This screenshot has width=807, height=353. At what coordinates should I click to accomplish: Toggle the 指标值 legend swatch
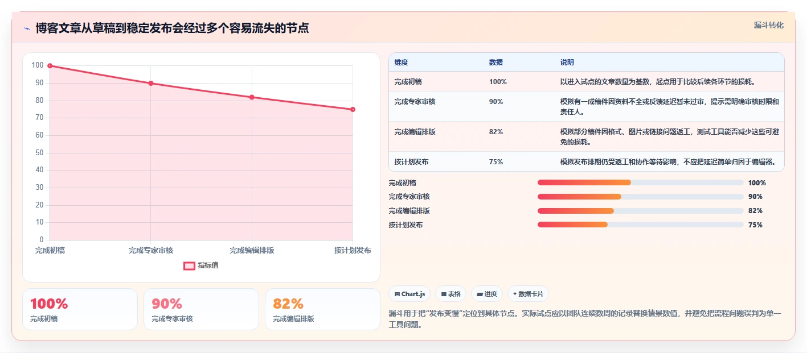pyautogui.click(x=189, y=265)
